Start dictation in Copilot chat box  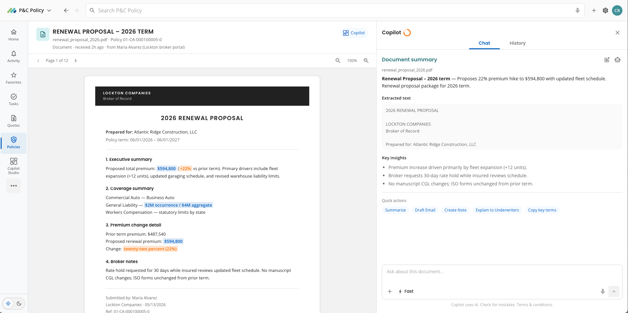click(602, 291)
